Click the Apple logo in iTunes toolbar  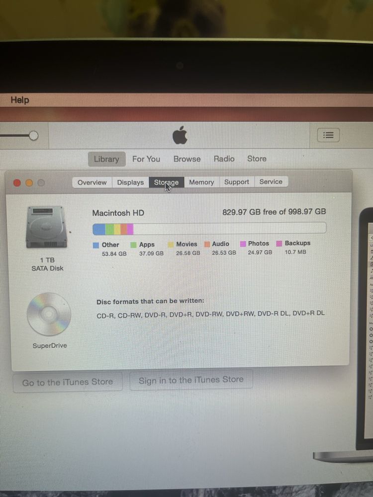click(x=180, y=135)
